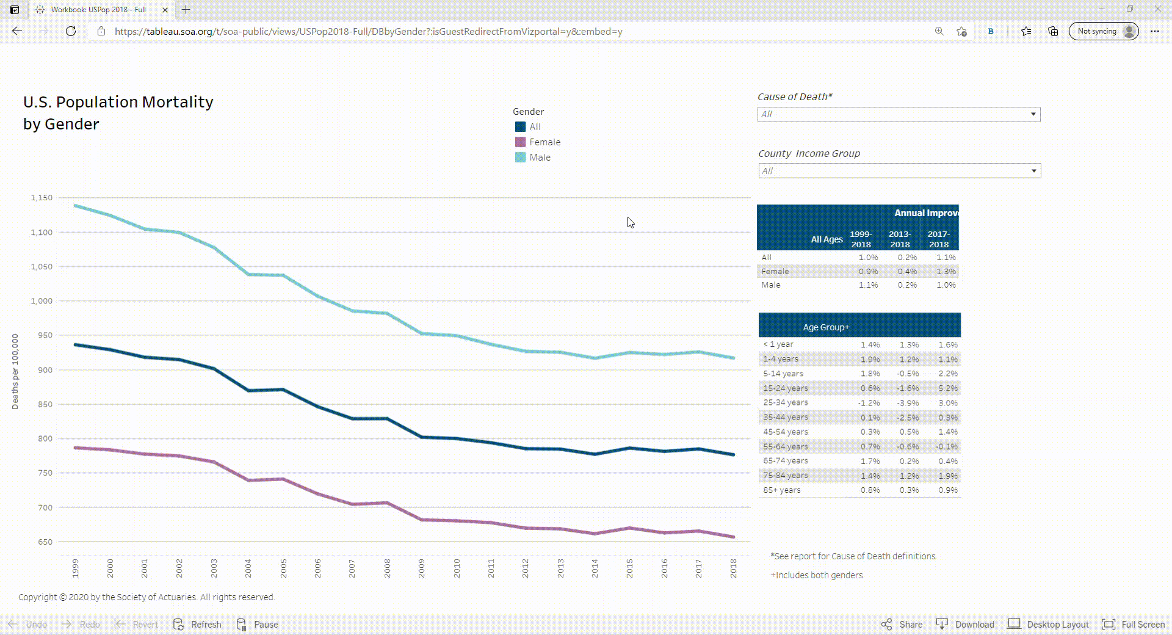Open the County Income Group dropdown
This screenshot has height=635, width=1172.
1033,170
